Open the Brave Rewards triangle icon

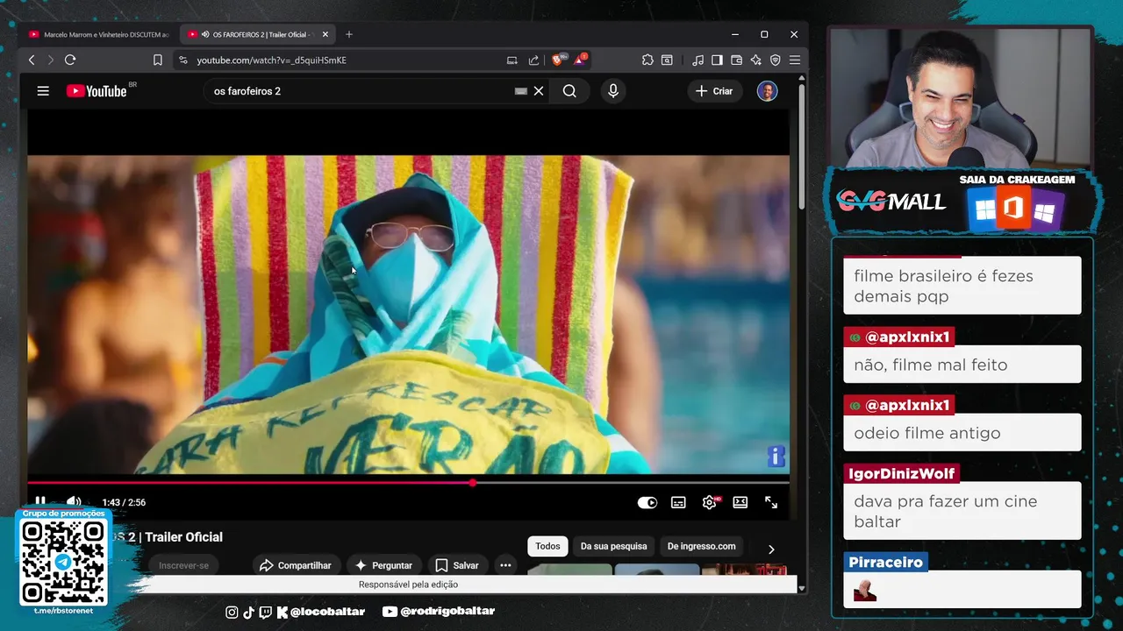(580, 60)
